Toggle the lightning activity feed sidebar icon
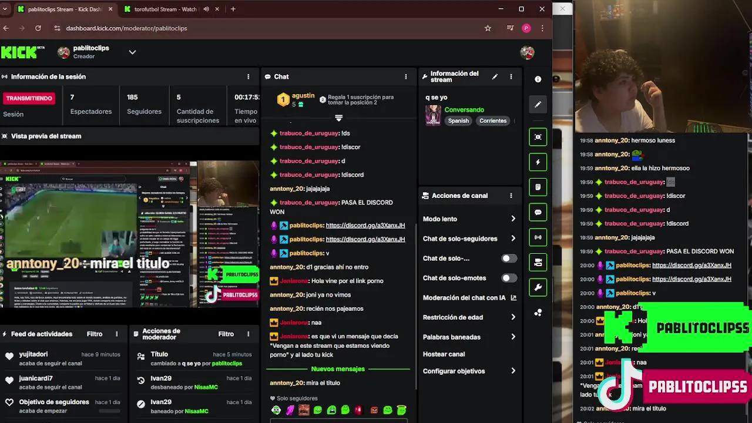The width and height of the screenshot is (752, 423). [x=538, y=162]
